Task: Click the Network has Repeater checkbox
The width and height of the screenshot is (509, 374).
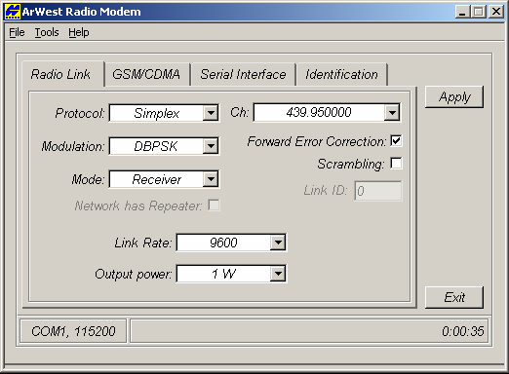Action: pos(214,206)
